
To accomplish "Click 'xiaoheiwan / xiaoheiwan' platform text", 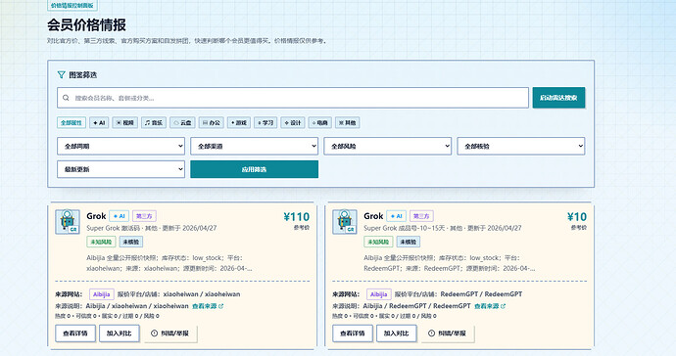I will (x=202, y=294).
